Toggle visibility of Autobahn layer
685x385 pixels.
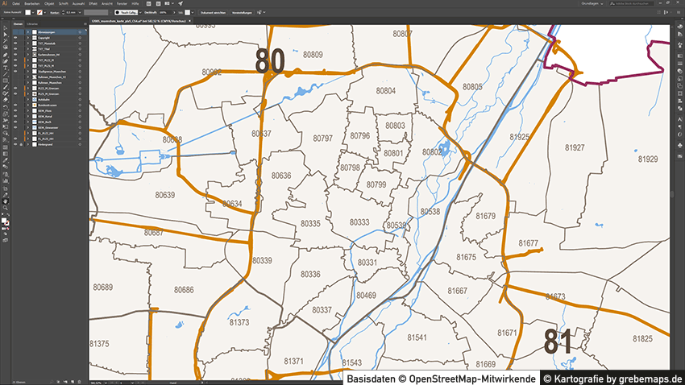pos(15,99)
